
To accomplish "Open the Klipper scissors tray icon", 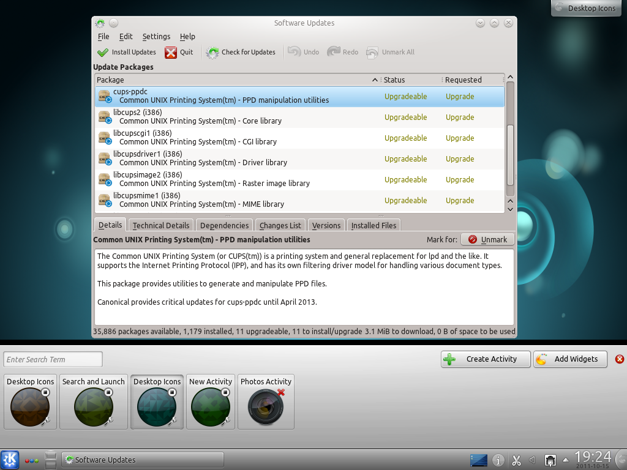I will click(516, 460).
